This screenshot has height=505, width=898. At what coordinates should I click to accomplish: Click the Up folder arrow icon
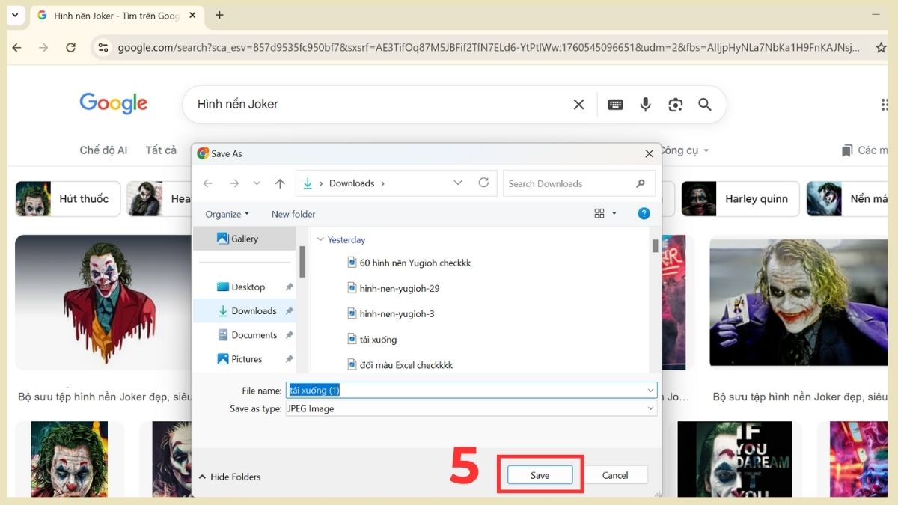pos(280,183)
